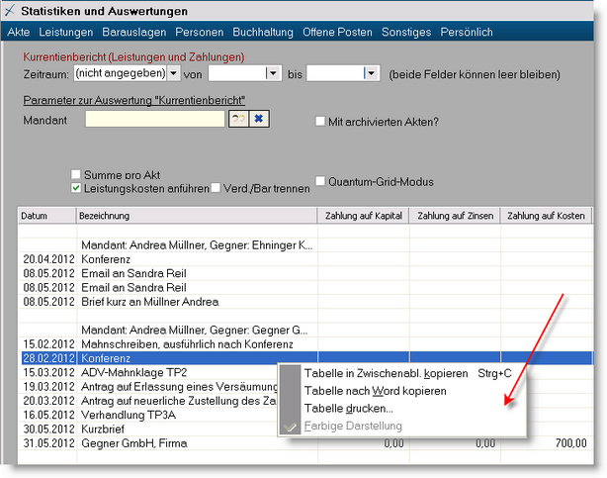Open the Buchhaltung menu
607x478 pixels.
tap(263, 32)
